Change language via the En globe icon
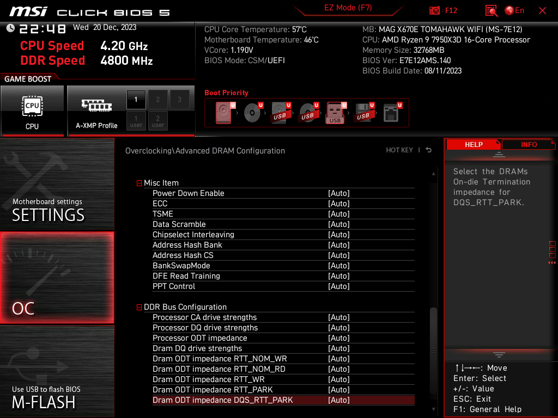558x418 pixels. coord(514,11)
